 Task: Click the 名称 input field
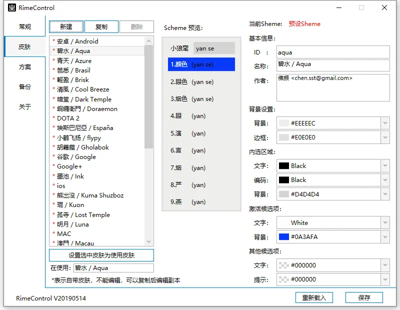pos(332,65)
